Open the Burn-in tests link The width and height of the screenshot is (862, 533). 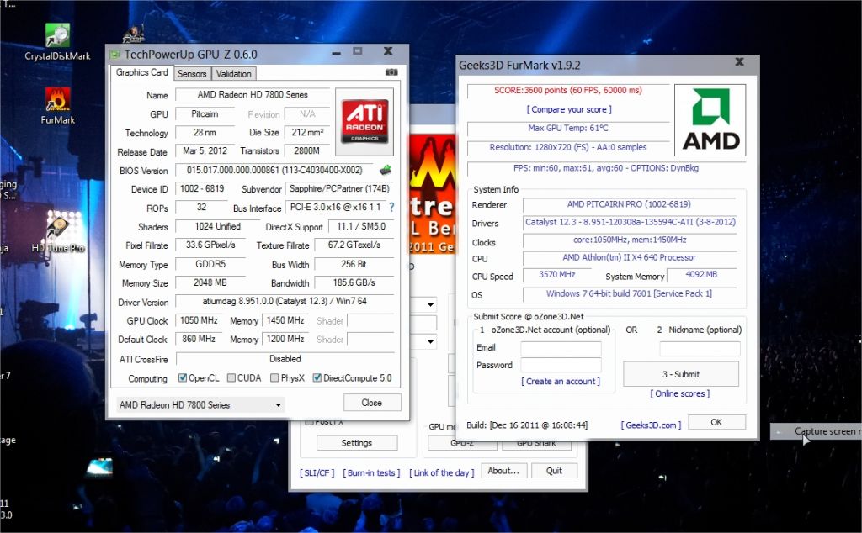click(371, 472)
